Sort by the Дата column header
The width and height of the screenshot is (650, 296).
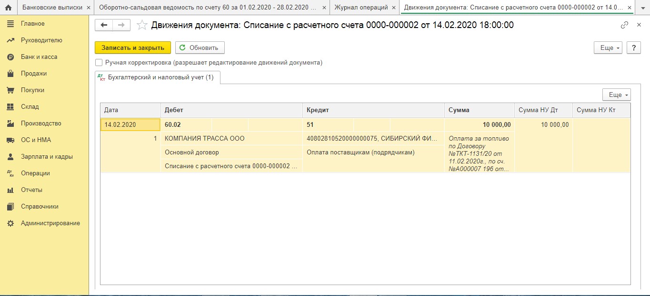coord(130,110)
